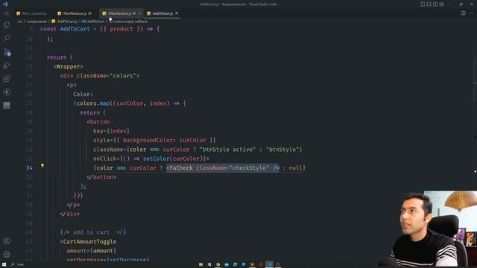
Task: Close the AddToCart.js tab
Action: pos(177,13)
